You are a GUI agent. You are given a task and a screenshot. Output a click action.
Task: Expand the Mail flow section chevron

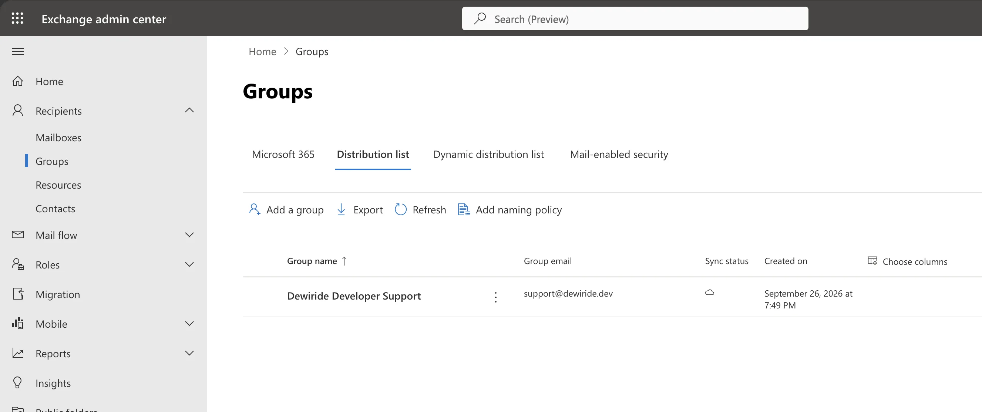point(189,235)
